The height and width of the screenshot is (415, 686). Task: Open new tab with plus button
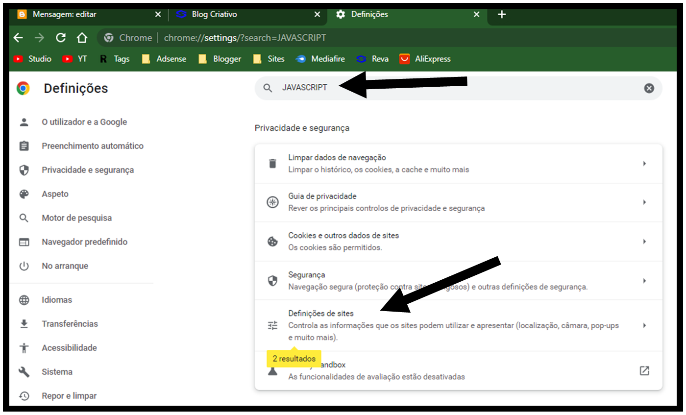501,15
